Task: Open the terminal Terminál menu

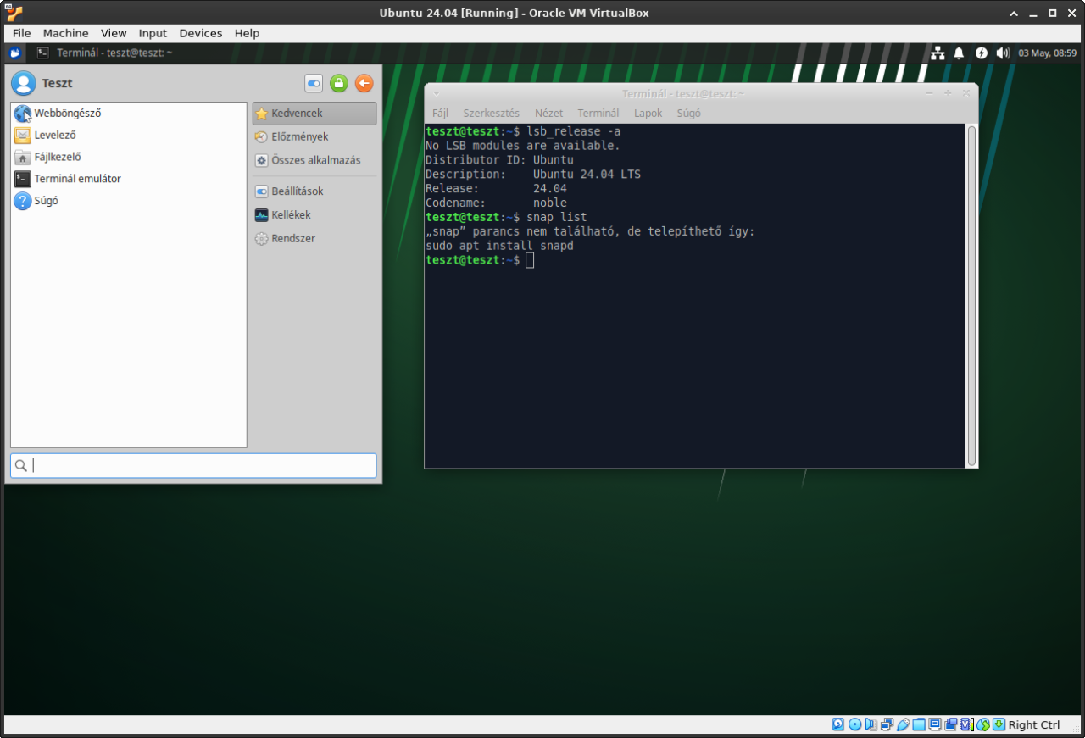Action: point(598,113)
